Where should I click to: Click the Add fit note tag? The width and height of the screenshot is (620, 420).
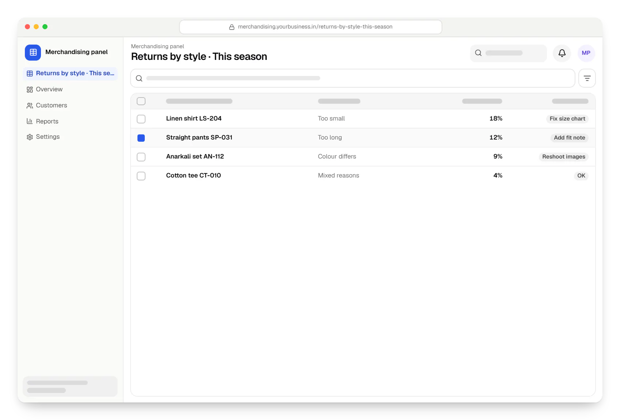pyautogui.click(x=569, y=138)
